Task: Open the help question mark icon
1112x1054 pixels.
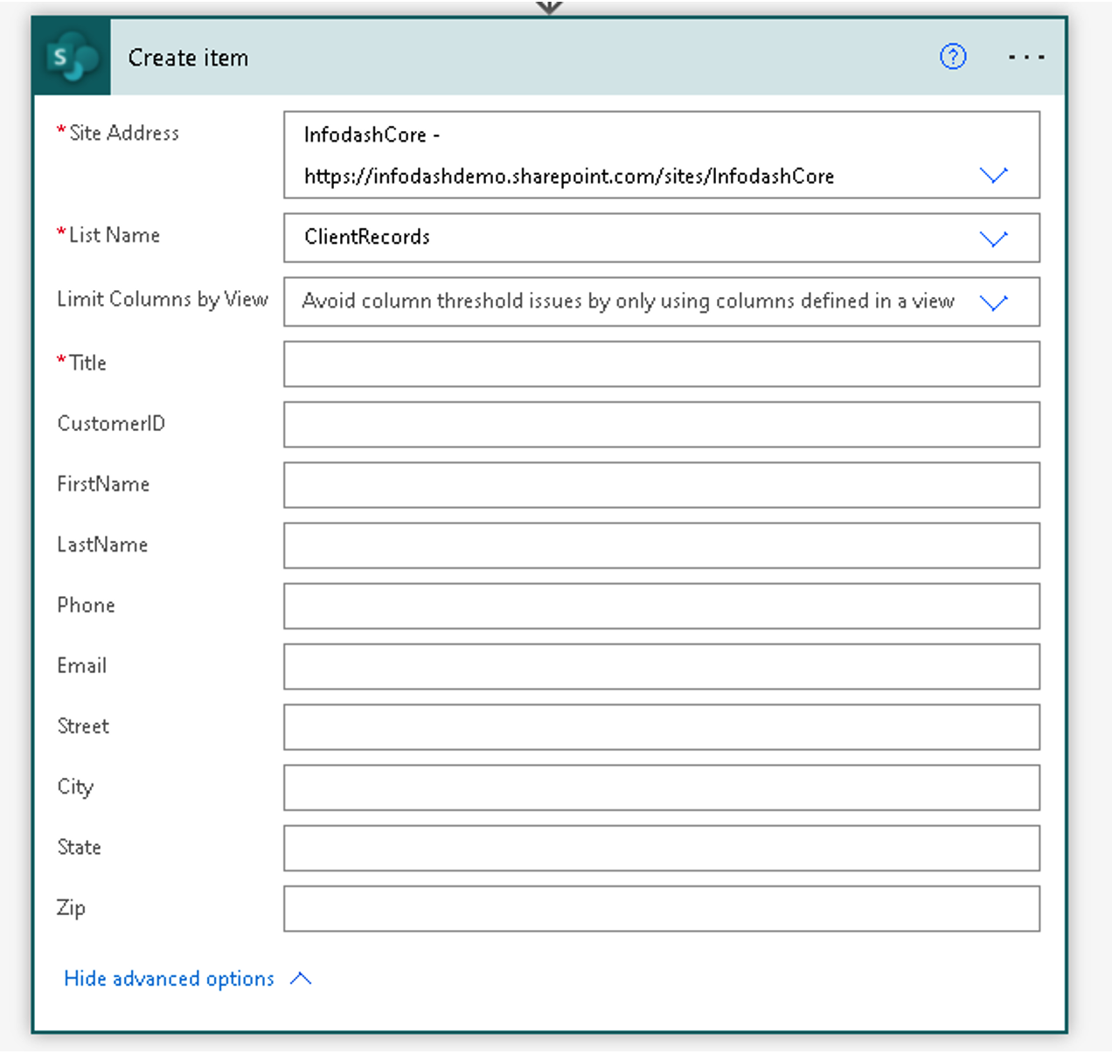Action: [x=953, y=57]
